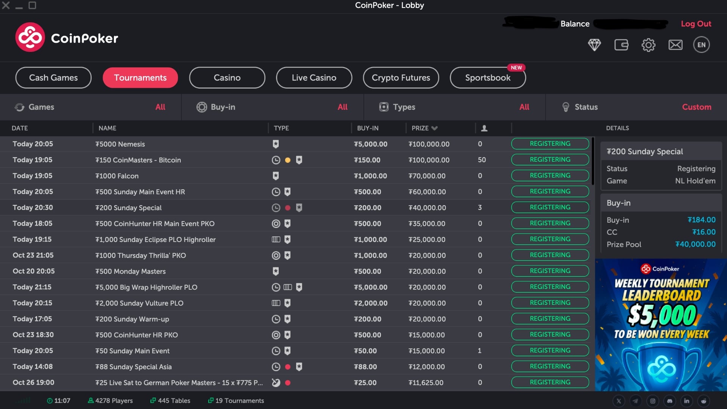Open the wallet cashier icon
727x409 pixels.
621,45
